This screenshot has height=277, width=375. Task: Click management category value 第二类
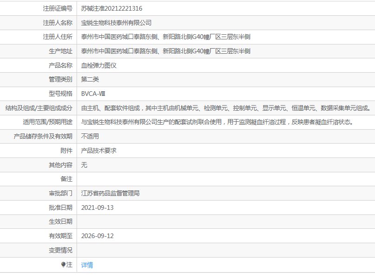click(90, 79)
